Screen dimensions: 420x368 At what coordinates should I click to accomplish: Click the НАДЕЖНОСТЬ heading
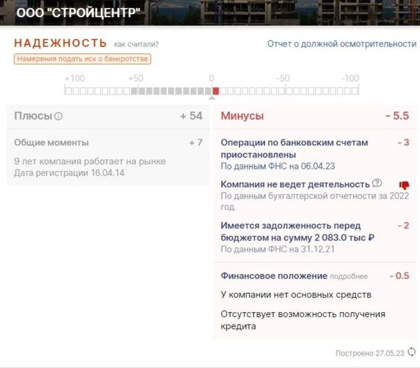coord(60,43)
